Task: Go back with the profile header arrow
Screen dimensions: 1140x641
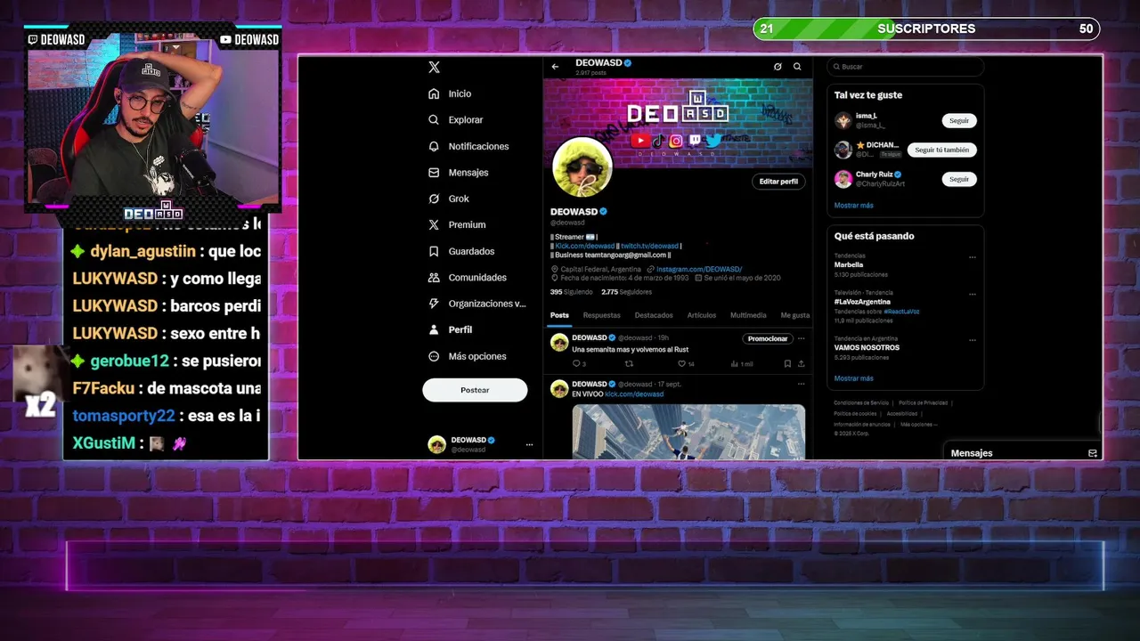Action: tap(555, 67)
